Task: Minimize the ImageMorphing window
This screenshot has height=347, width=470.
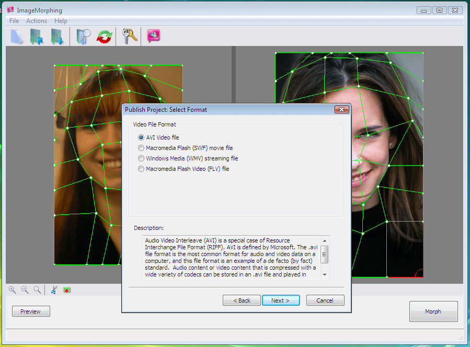Action: click(424, 10)
